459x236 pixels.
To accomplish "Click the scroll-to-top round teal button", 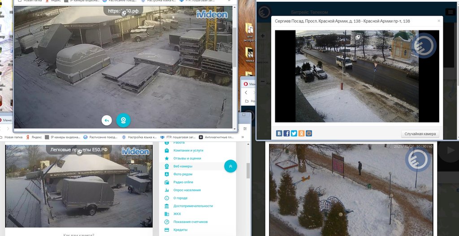I will (x=230, y=166).
